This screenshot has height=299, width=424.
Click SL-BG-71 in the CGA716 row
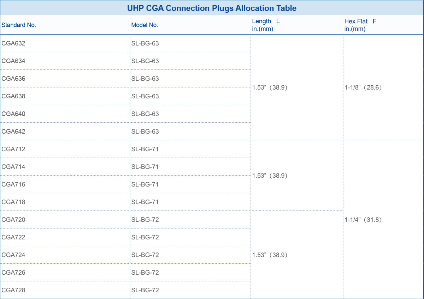pos(145,184)
